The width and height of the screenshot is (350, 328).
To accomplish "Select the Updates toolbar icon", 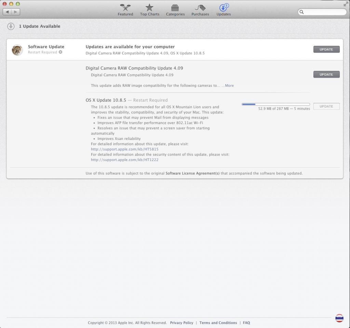I will point(224,8).
